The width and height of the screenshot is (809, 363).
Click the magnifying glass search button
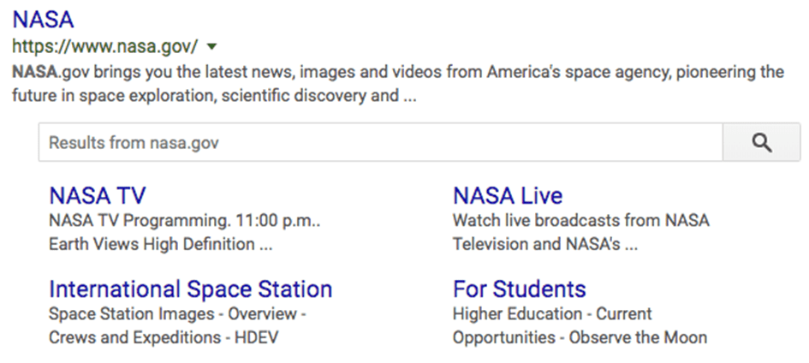[x=762, y=142]
